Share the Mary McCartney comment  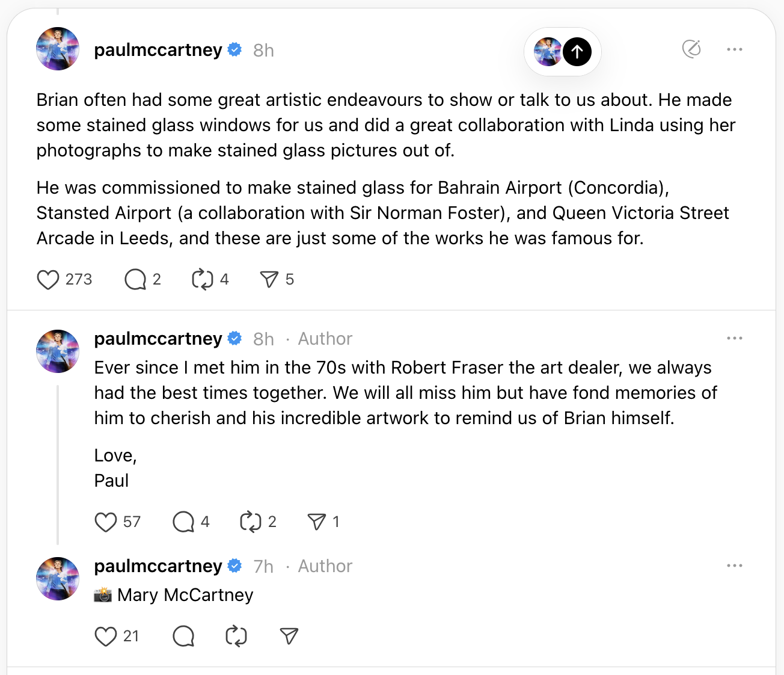[289, 636]
